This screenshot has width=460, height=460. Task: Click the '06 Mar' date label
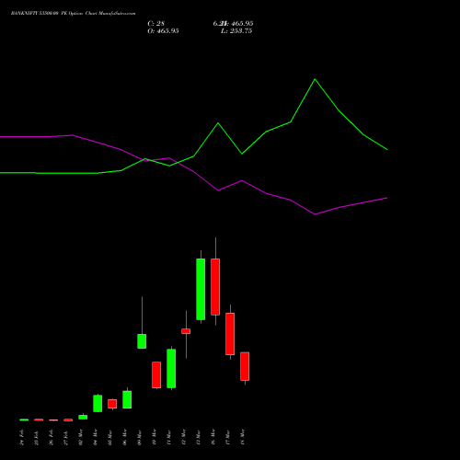coord(125,437)
